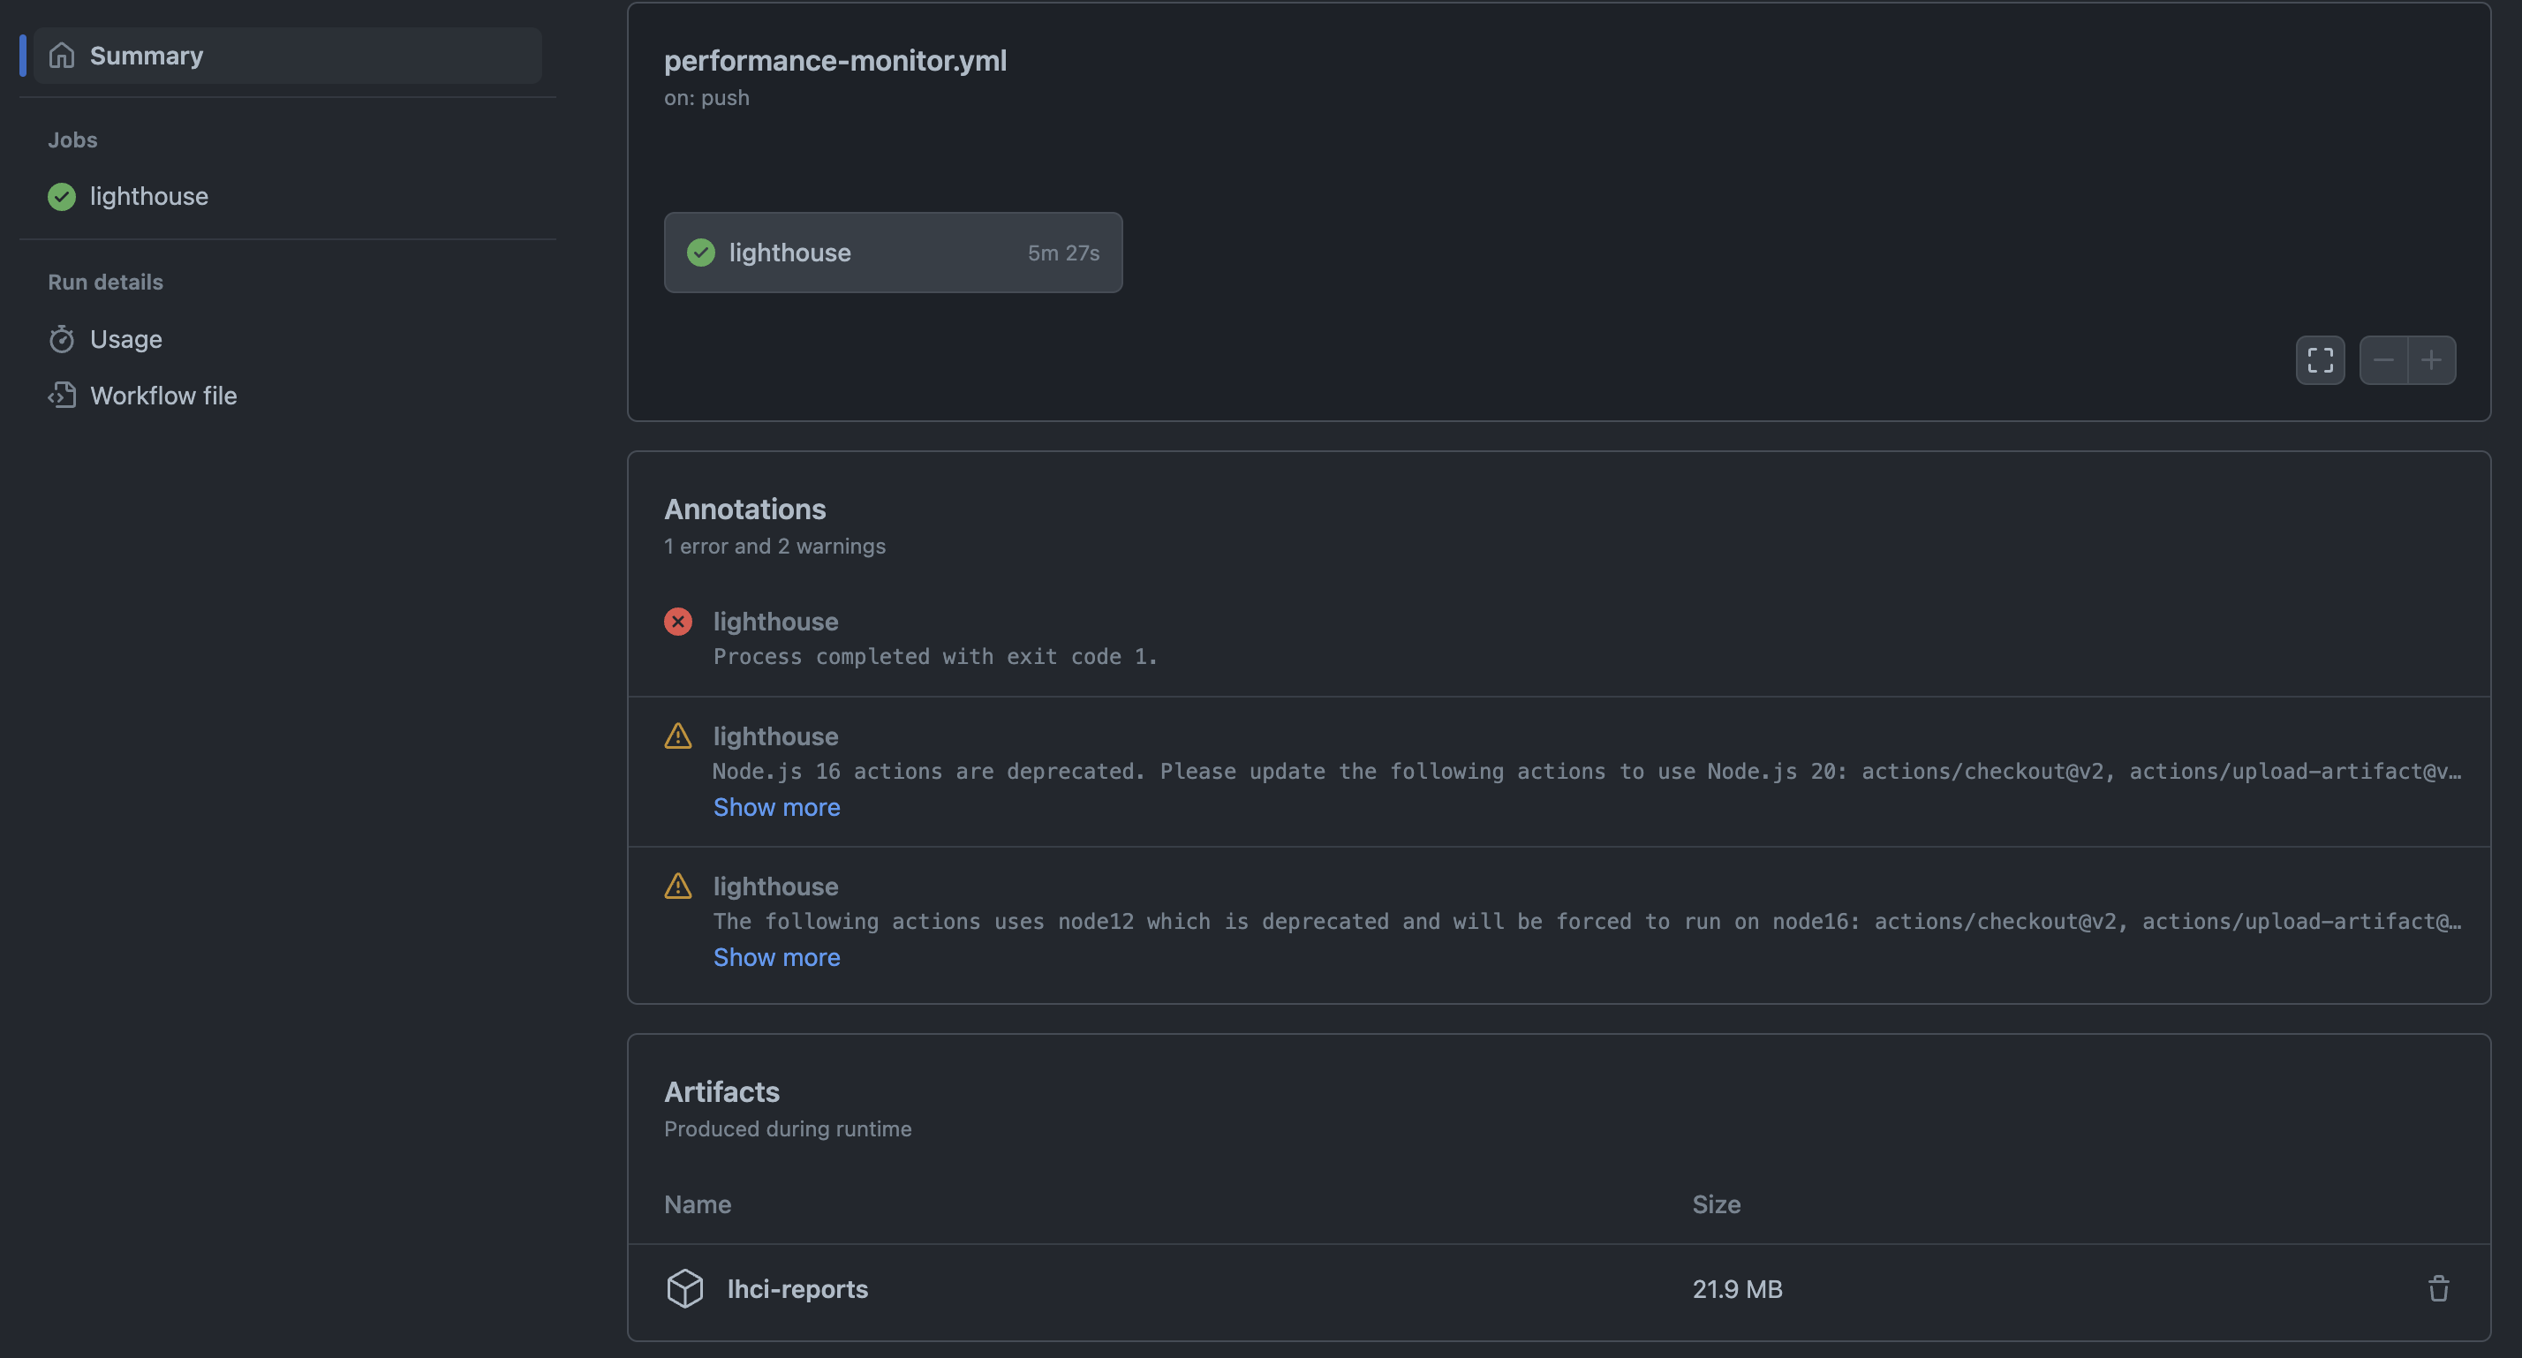Click the Summary home icon
Viewport: 2522px width, 1358px height.
click(x=62, y=56)
